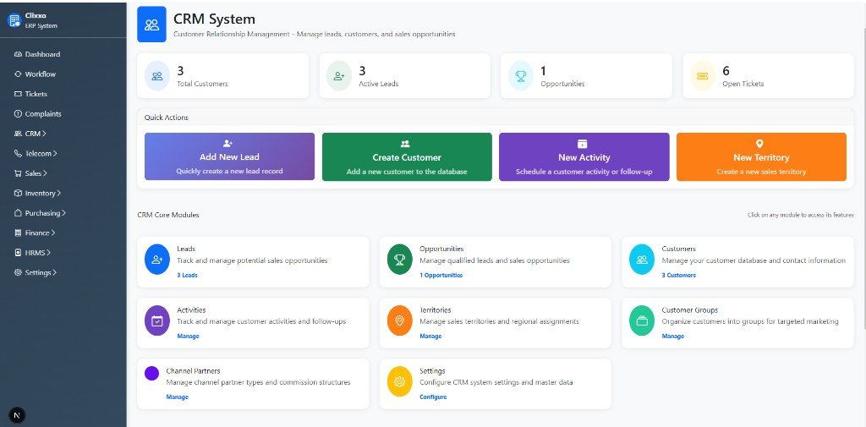Expand the Purchasing sidebar submenu
This screenshot has width=866, height=427.
click(63, 213)
